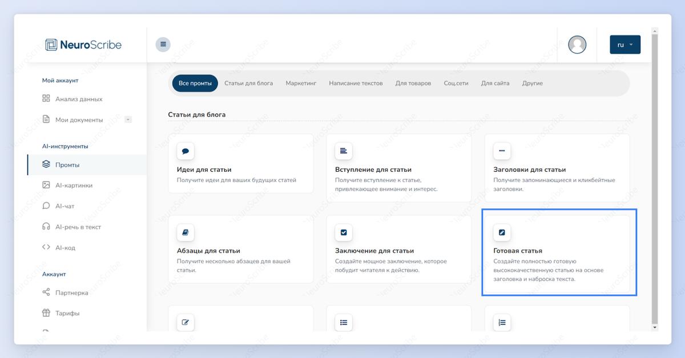This screenshot has height=358, width=685.
Task: Open the Вступление для статьи card title
Action: click(x=373, y=170)
